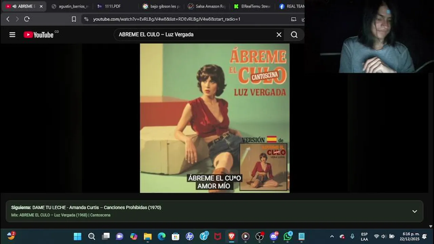
Task: Click the small VERSIÓN album cover inset
Action: point(263,167)
